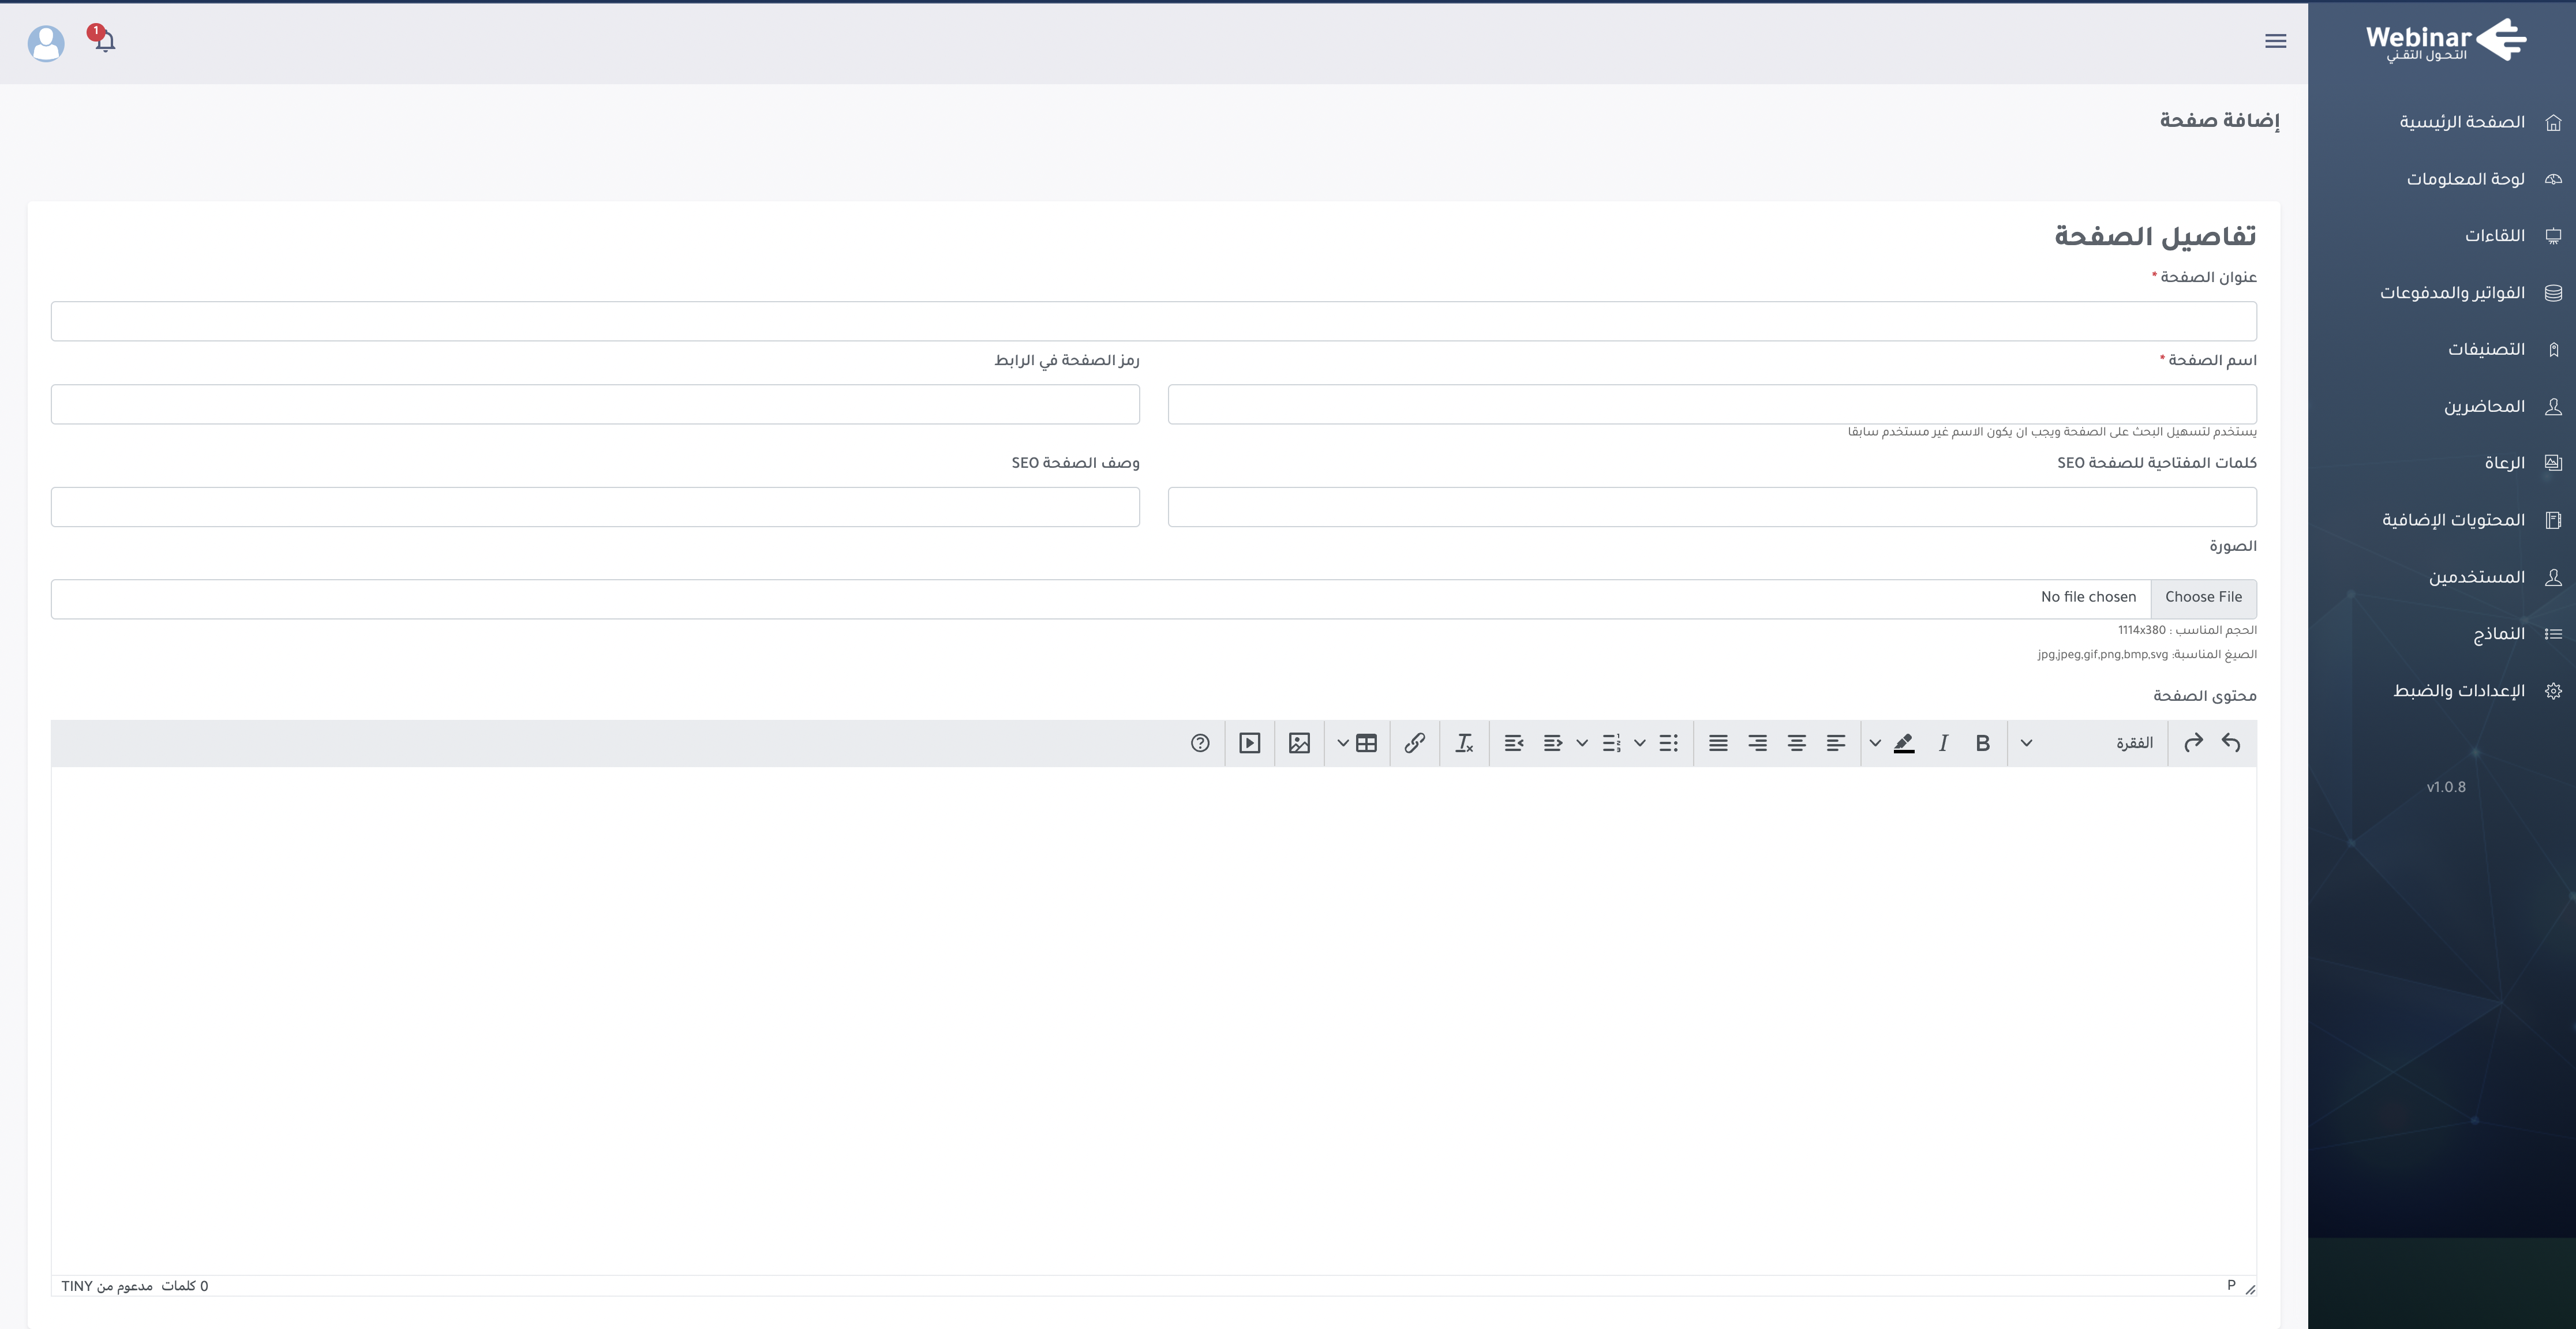Click the notification bell icon
The width and height of the screenshot is (2576, 1329).
click(x=104, y=41)
